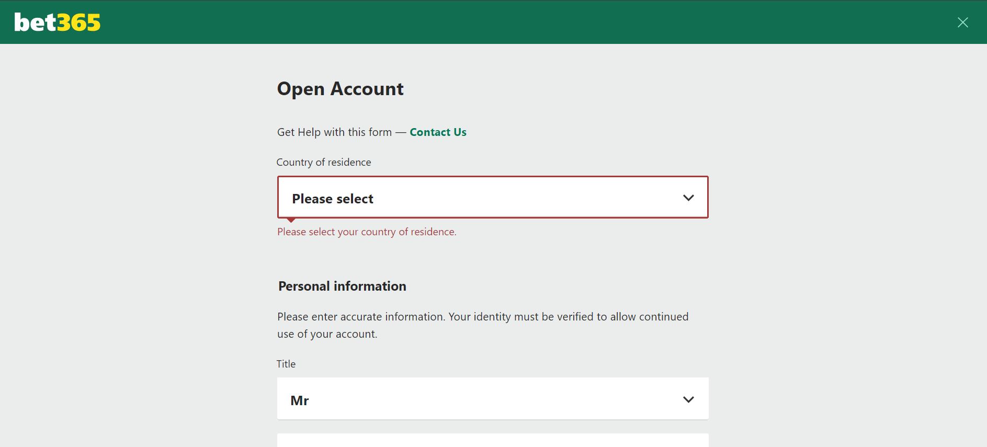Click the Personal information heading

click(342, 286)
